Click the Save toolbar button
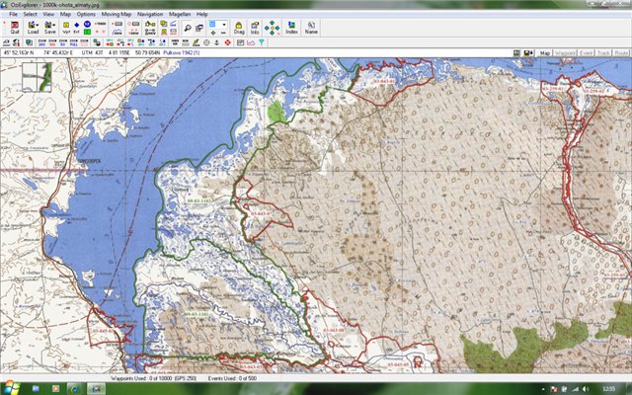The width and height of the screenshot is (632, 395). tap(49, 28)
